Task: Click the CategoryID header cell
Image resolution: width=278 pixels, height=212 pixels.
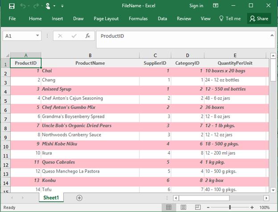Action: (x=188, y=63)
